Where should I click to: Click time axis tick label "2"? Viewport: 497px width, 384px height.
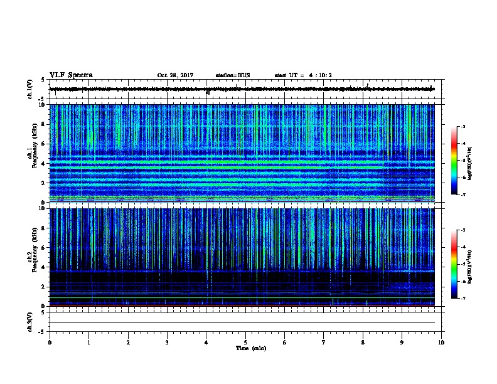(x=128, y=343)
